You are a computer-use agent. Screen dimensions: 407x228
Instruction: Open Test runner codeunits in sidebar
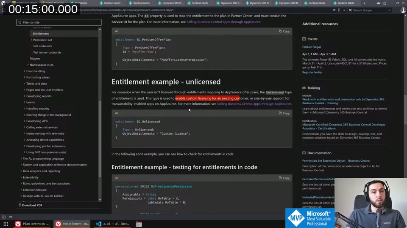point(47,52)
